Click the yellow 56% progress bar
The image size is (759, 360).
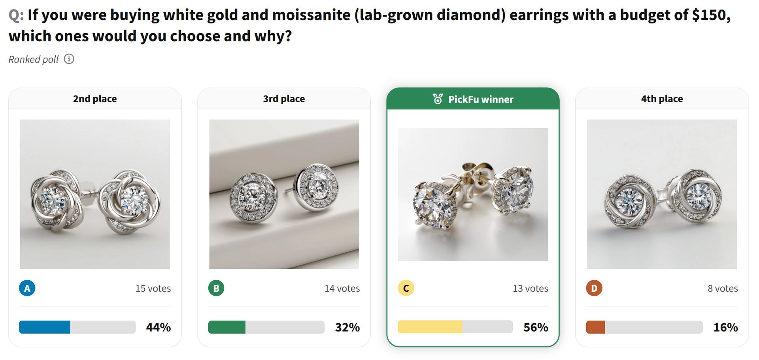coord(455,327)
